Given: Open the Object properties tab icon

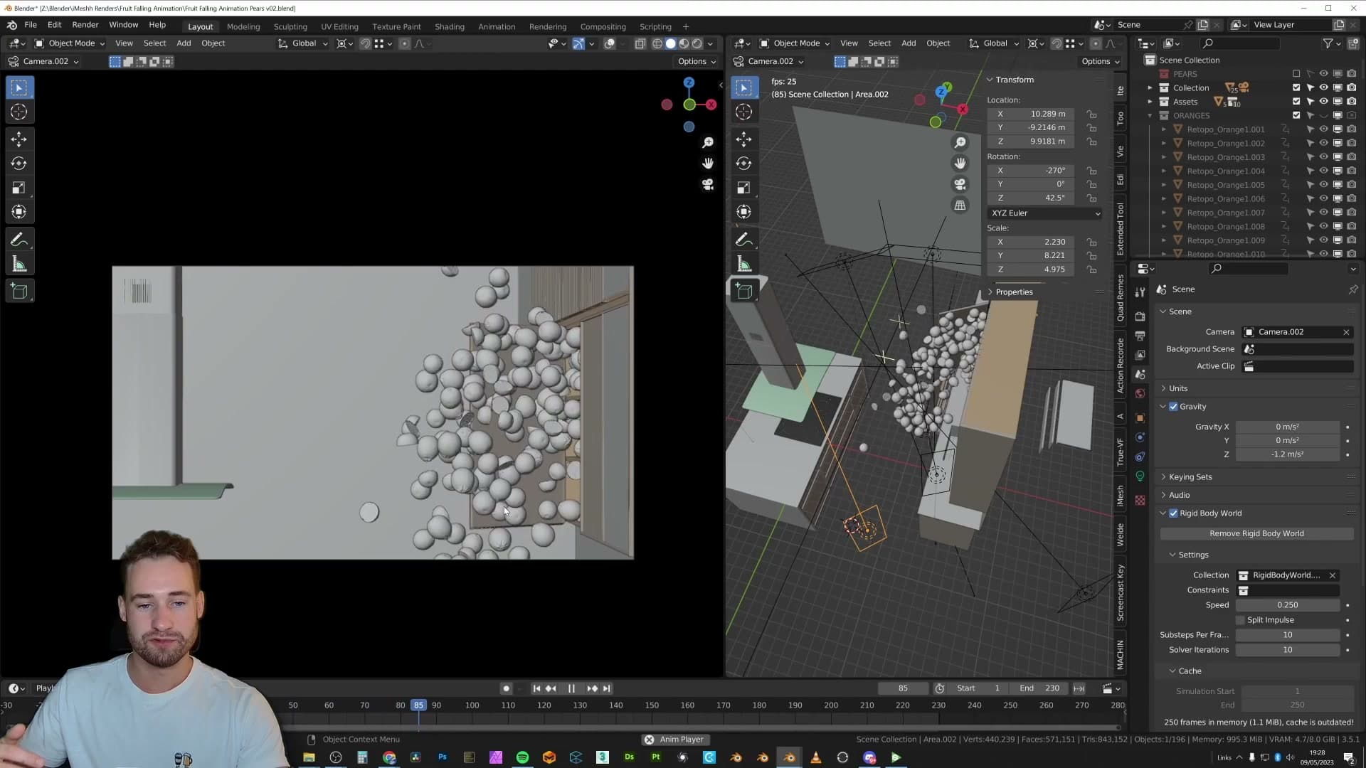Looking at the screenshot, I should tap(1140, 418).
